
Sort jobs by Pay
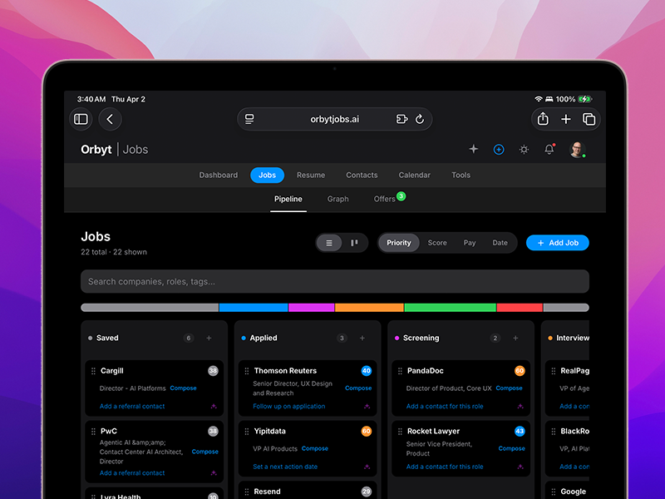(x=470, y=243)
